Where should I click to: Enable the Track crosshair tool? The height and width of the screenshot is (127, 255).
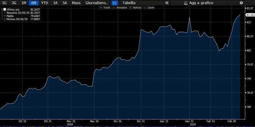tap(105, 8)
